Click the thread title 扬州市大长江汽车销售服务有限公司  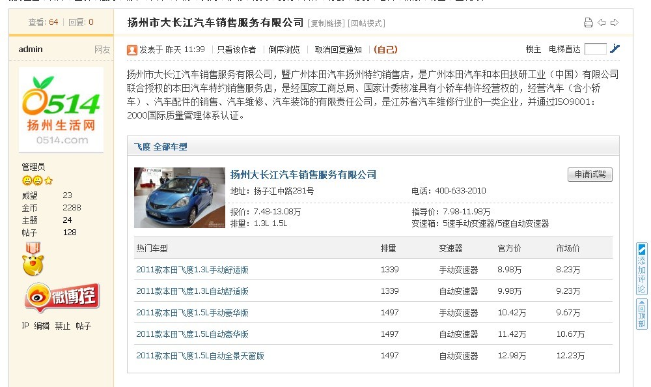(x=215, y=22)
